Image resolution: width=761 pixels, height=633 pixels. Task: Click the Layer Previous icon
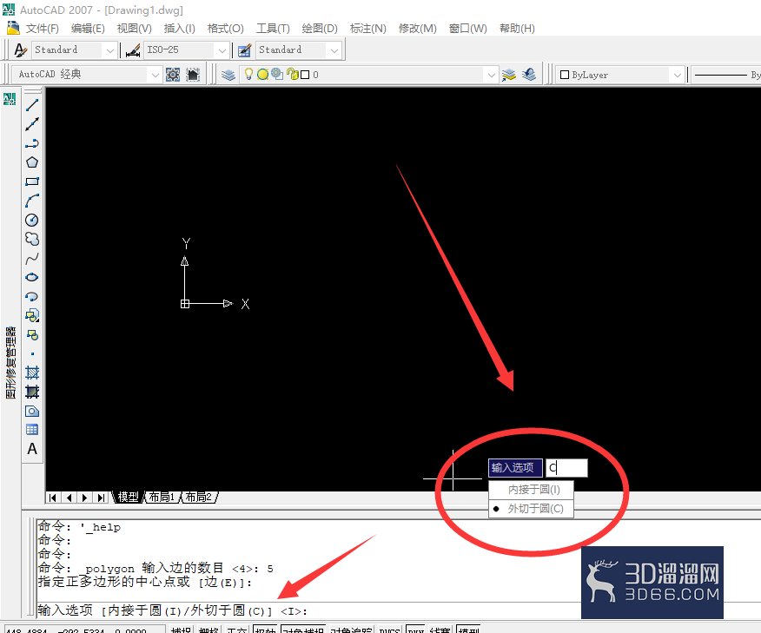click(529, 75)
